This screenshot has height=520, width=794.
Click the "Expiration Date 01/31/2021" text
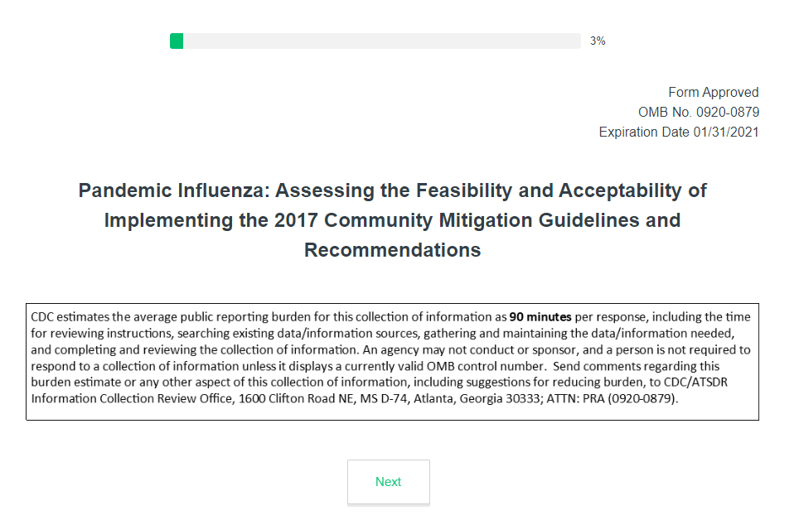pyautogui.click(x=679, y=132)
